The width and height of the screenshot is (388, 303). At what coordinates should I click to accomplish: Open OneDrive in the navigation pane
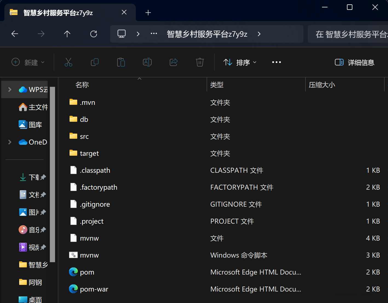coord(33,142)
